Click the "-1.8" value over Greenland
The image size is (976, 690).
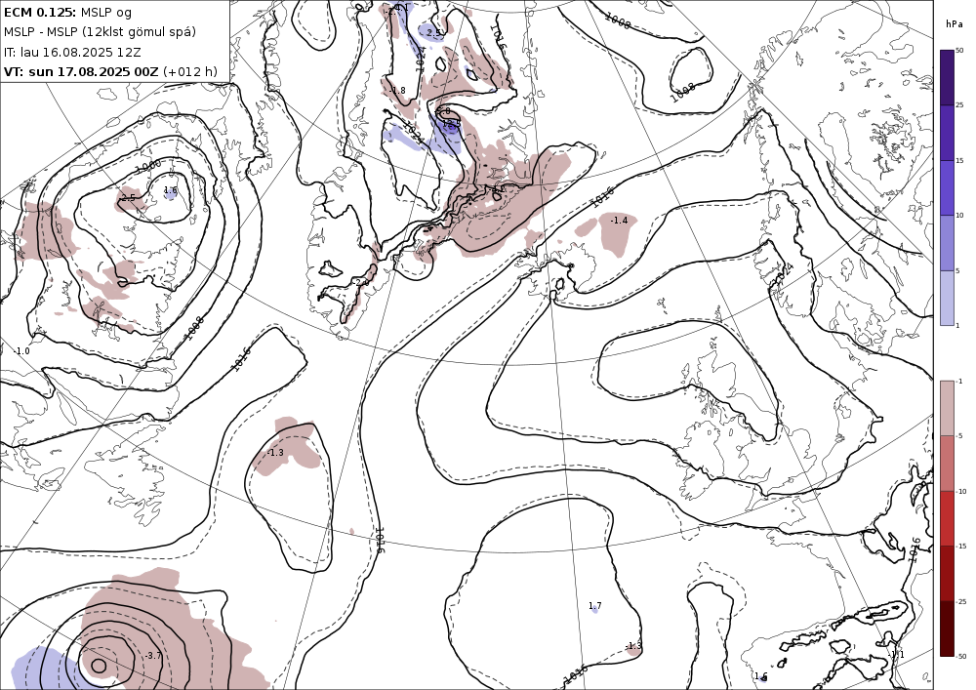tap(397, 90)
